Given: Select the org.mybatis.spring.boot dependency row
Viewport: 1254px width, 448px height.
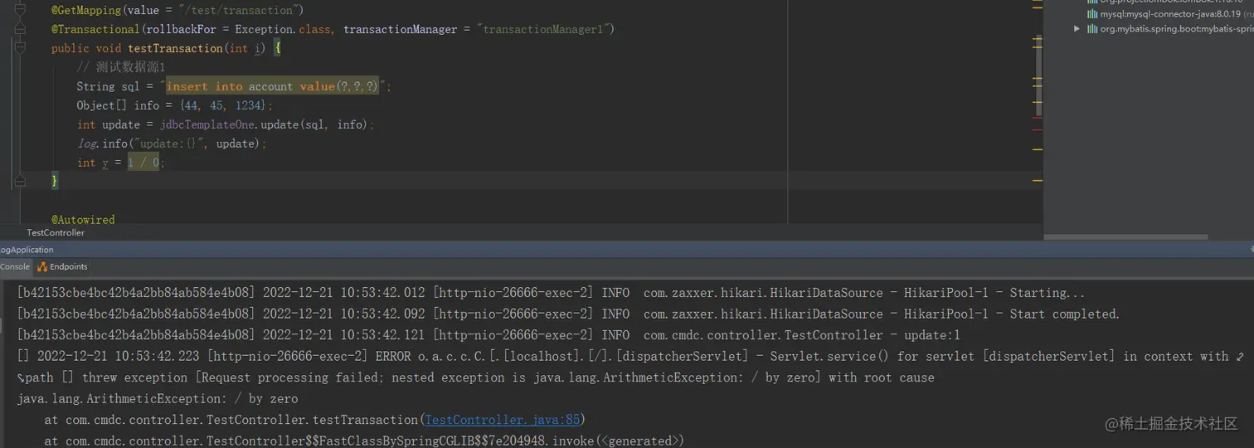Looking at the screenshot, I should pyautogui.click(x=1163, y=29).
